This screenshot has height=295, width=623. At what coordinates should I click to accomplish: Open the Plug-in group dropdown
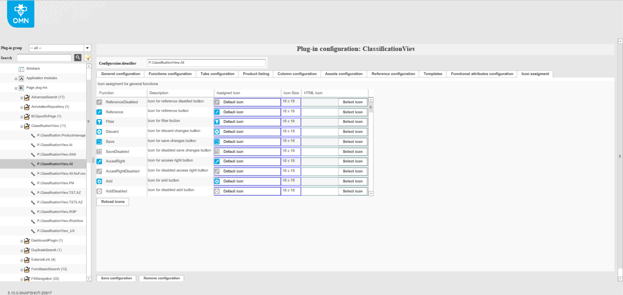click(87, 47)
